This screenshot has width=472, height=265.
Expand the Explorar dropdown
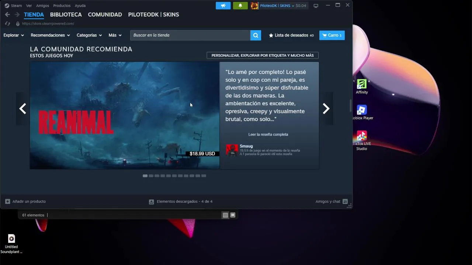pos(14,35)
